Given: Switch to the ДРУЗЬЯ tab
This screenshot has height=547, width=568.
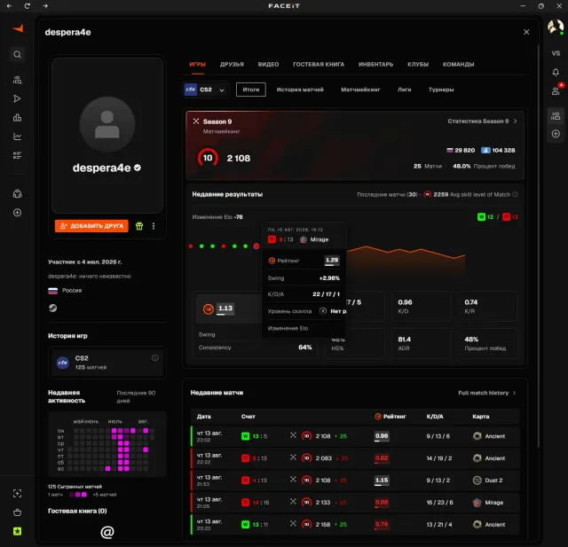Looking at the screenshot, I should tap(232, 65).
